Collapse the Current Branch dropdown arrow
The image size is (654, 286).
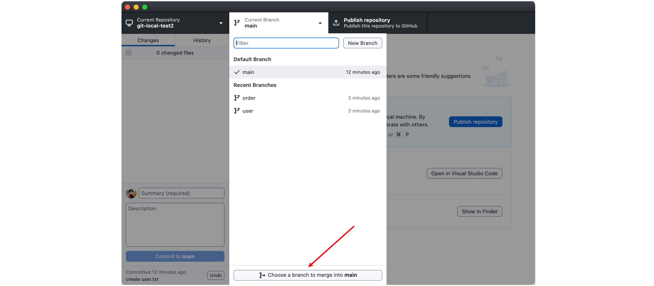click(320, 23)
